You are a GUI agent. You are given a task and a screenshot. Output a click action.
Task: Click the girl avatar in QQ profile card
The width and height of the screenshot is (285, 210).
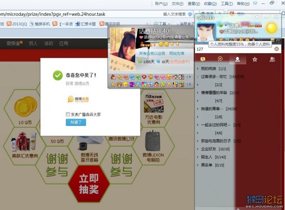tap(123, 49)
